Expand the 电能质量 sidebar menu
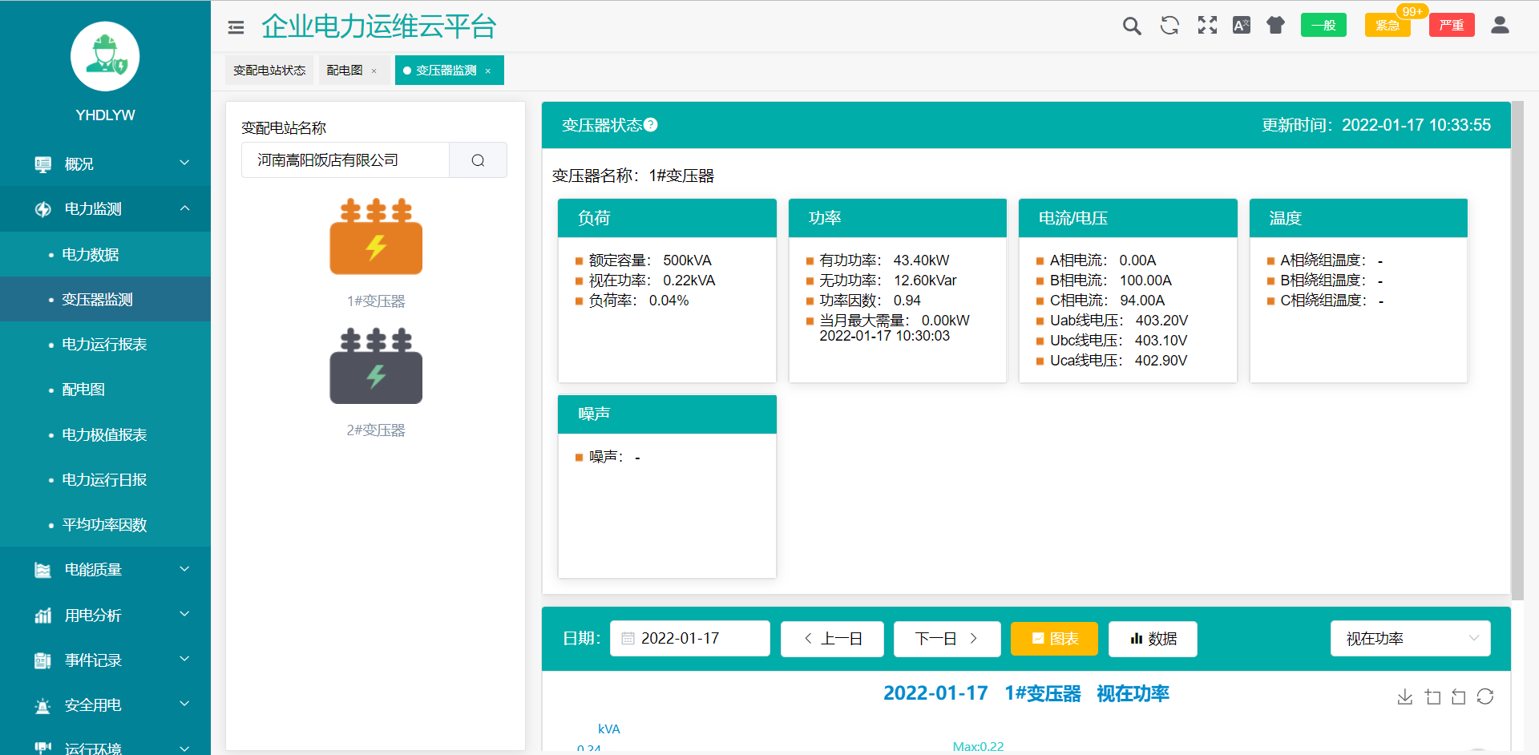This screenshot has width=1539, height=755. pyautogui.click(x=105, y=570)
